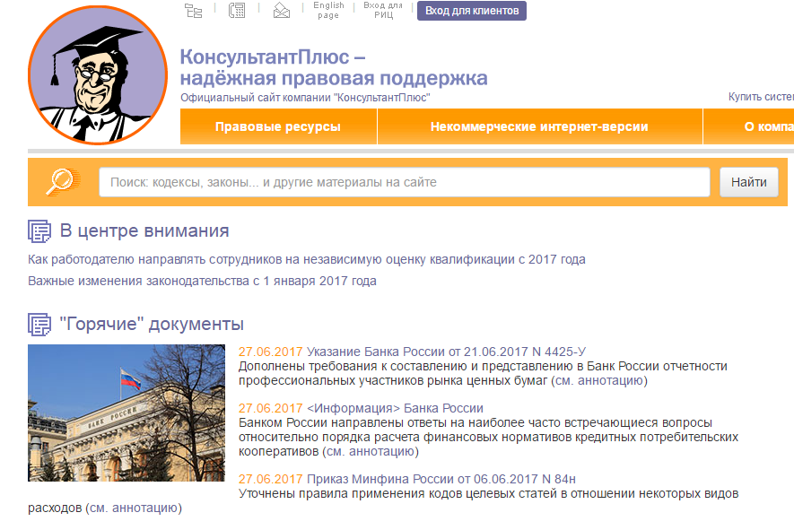Open Правовые ресурсы menu
Image resolution: width=794 pixels, height=530 pixels.
[x=278, y=126]
